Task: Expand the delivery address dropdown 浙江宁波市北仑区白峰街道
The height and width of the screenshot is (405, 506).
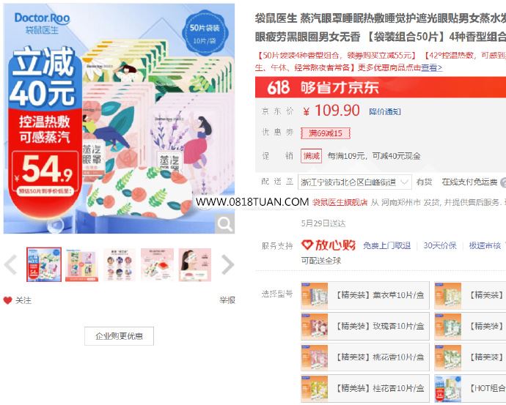Action: 354,182
